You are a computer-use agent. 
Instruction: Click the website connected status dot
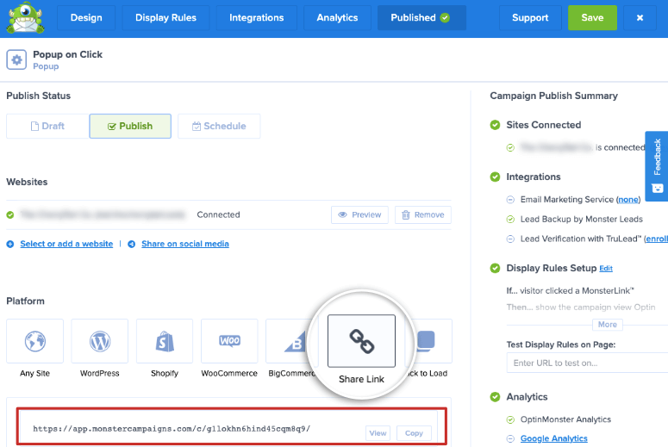click(x=10, y=215)
